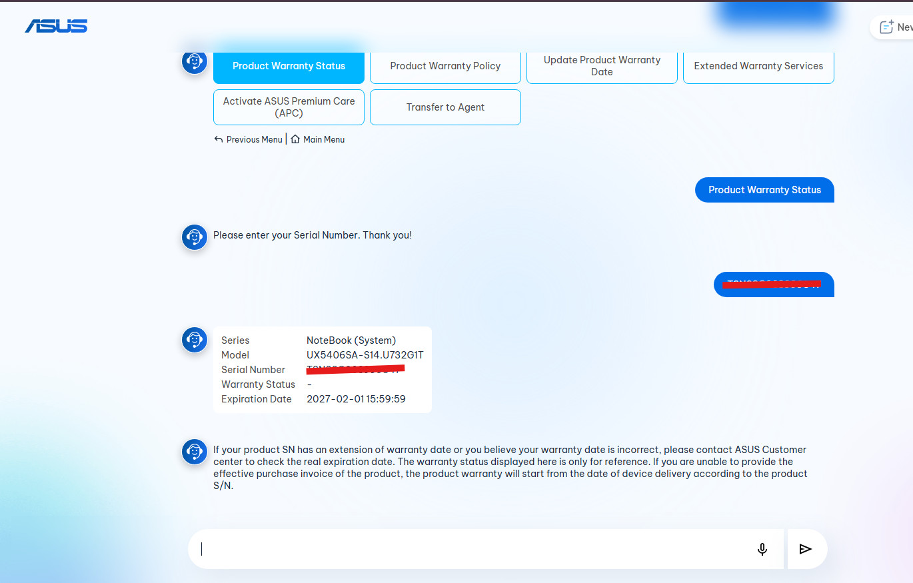The height and width of the screenshot is (583, 913).
Task: Click the "Please enter your Serial Number" message
Action: pyautogui.click(x=313, y=235)
